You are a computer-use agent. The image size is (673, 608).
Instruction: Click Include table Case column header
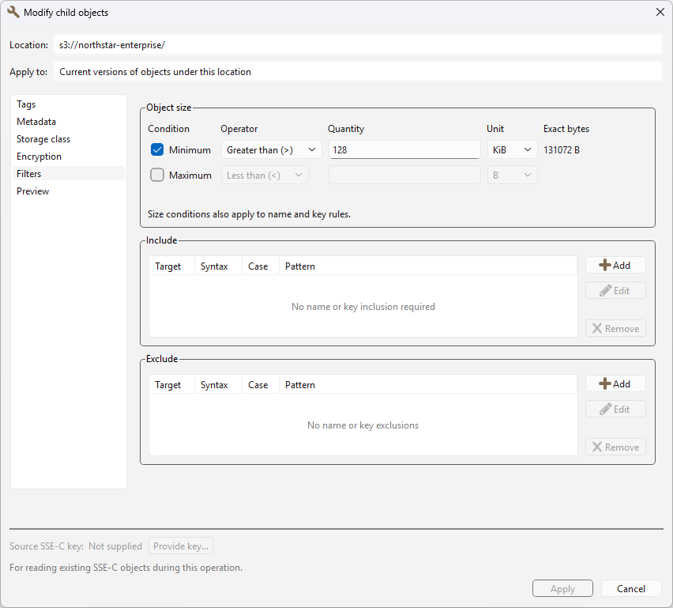tap(261, 266)
